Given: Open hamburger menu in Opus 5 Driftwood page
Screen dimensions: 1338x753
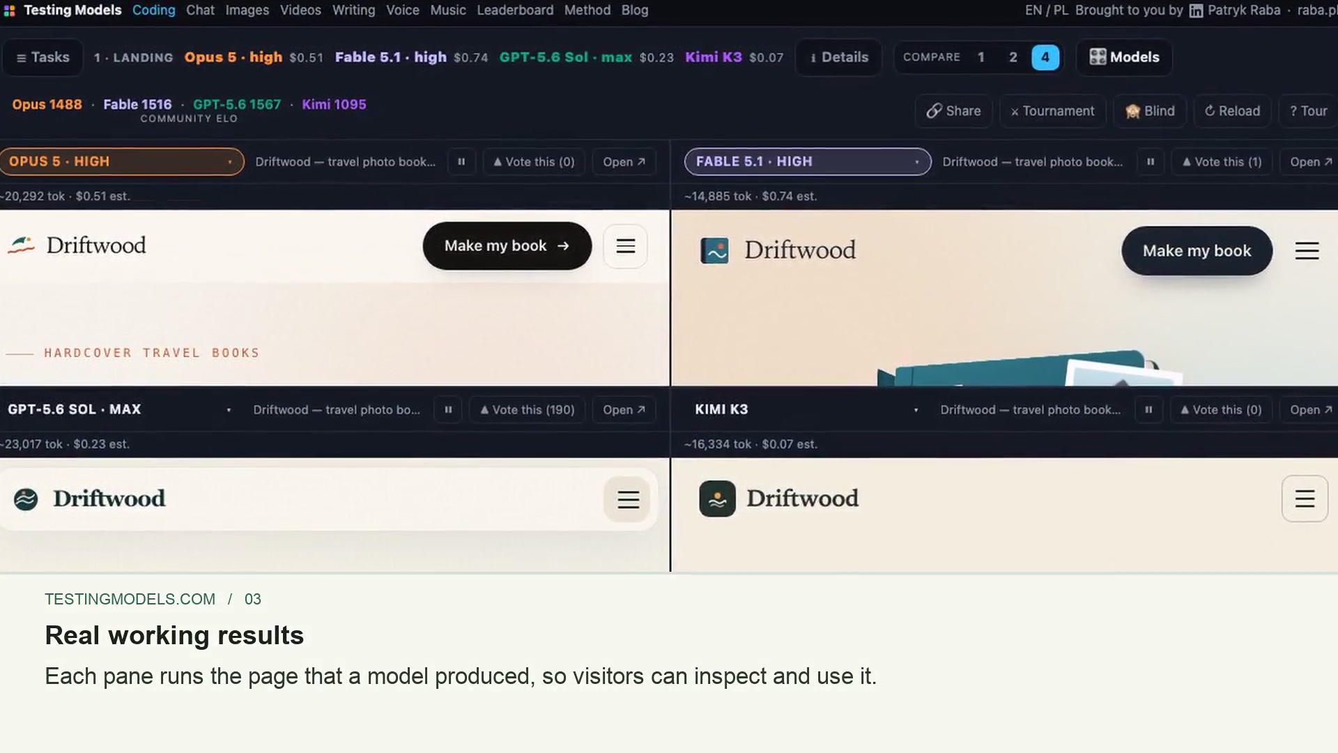Looking at the screenshot, I should tap(625, 246).
